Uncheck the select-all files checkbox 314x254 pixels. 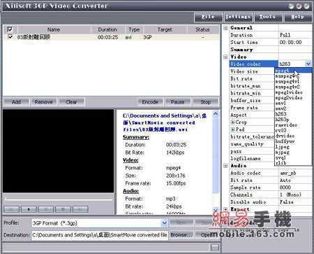click(10, 29)
